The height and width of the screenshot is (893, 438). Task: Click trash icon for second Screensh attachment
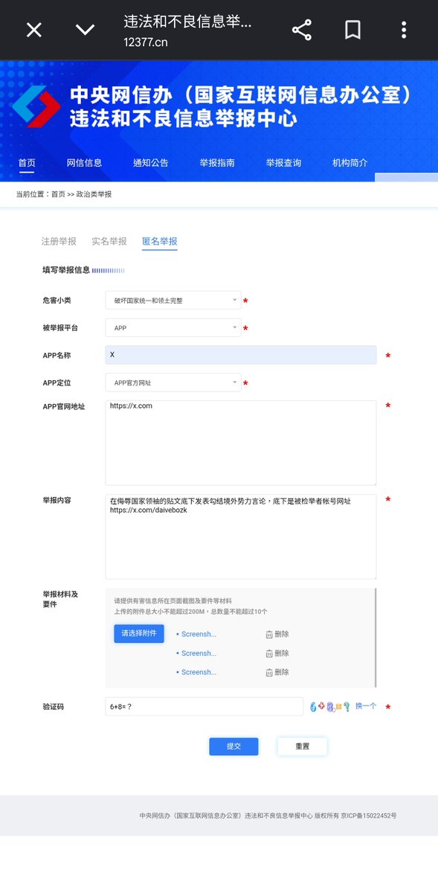(269, 653)
